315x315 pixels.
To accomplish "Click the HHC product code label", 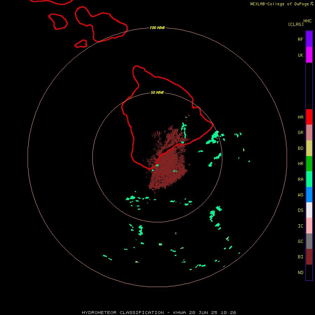I will 307,21.
